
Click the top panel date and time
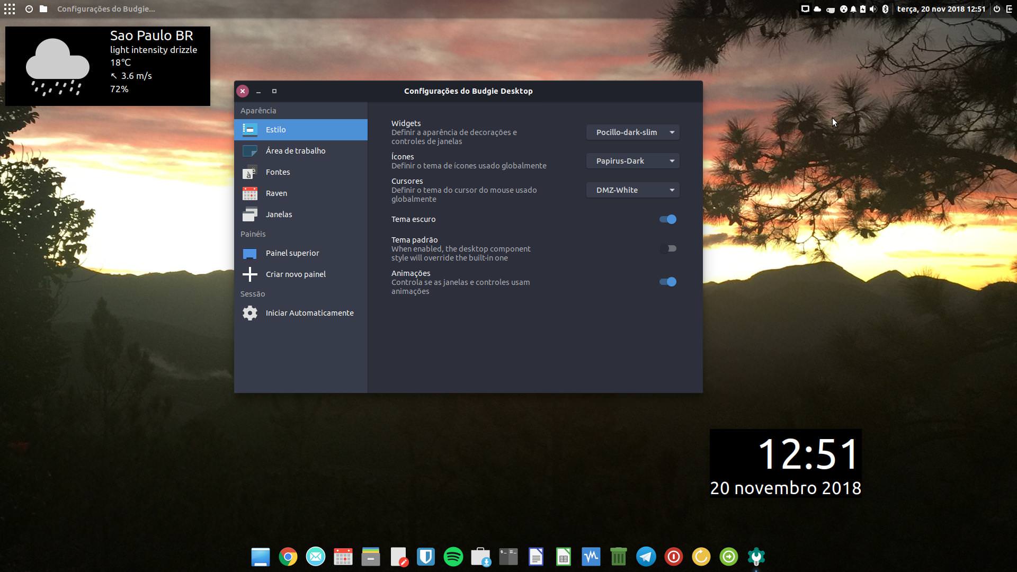(941, 9)
